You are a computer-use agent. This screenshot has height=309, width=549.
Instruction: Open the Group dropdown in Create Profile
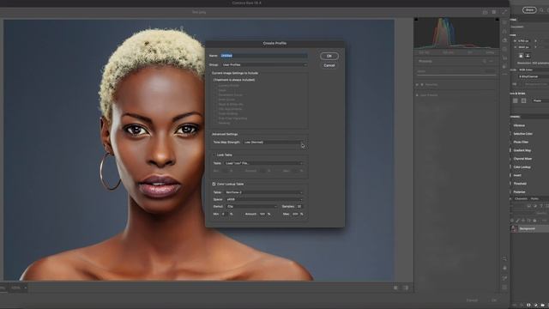point(264,65)
